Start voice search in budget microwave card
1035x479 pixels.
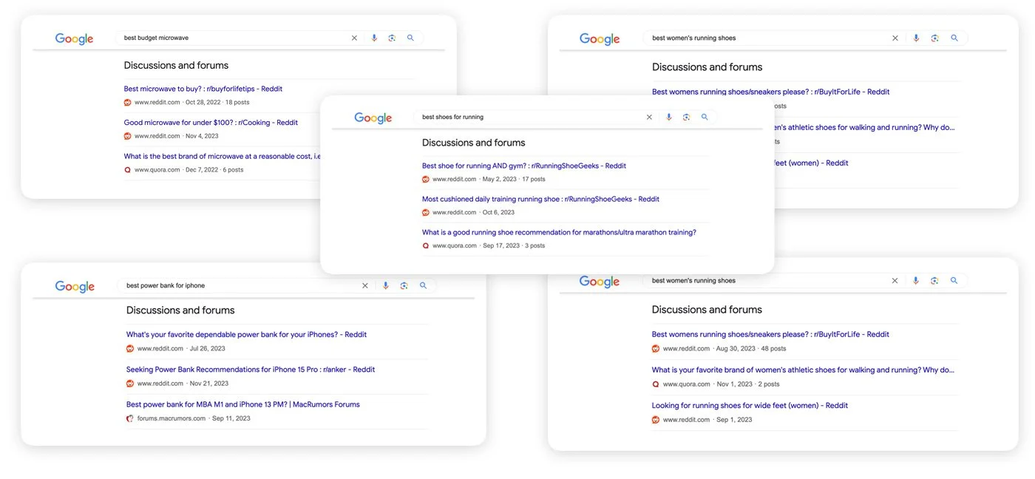pos(374,38)
